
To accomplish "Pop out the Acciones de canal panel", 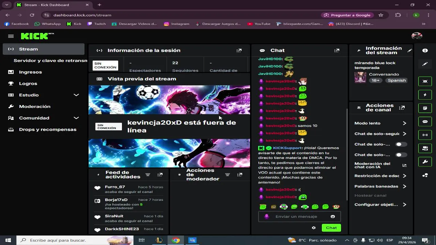I will [x=402, y=108].
